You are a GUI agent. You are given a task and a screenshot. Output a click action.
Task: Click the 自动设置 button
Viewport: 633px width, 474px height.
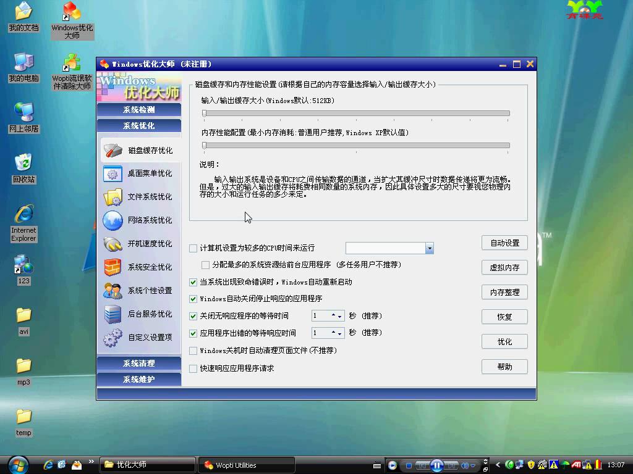[504, 243]
